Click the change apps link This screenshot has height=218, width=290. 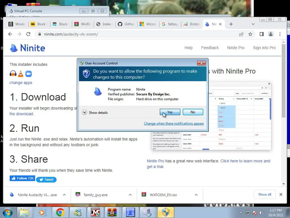tap(21, 83)
